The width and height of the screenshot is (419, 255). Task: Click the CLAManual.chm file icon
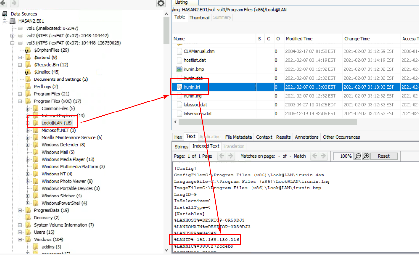point(179,51)
